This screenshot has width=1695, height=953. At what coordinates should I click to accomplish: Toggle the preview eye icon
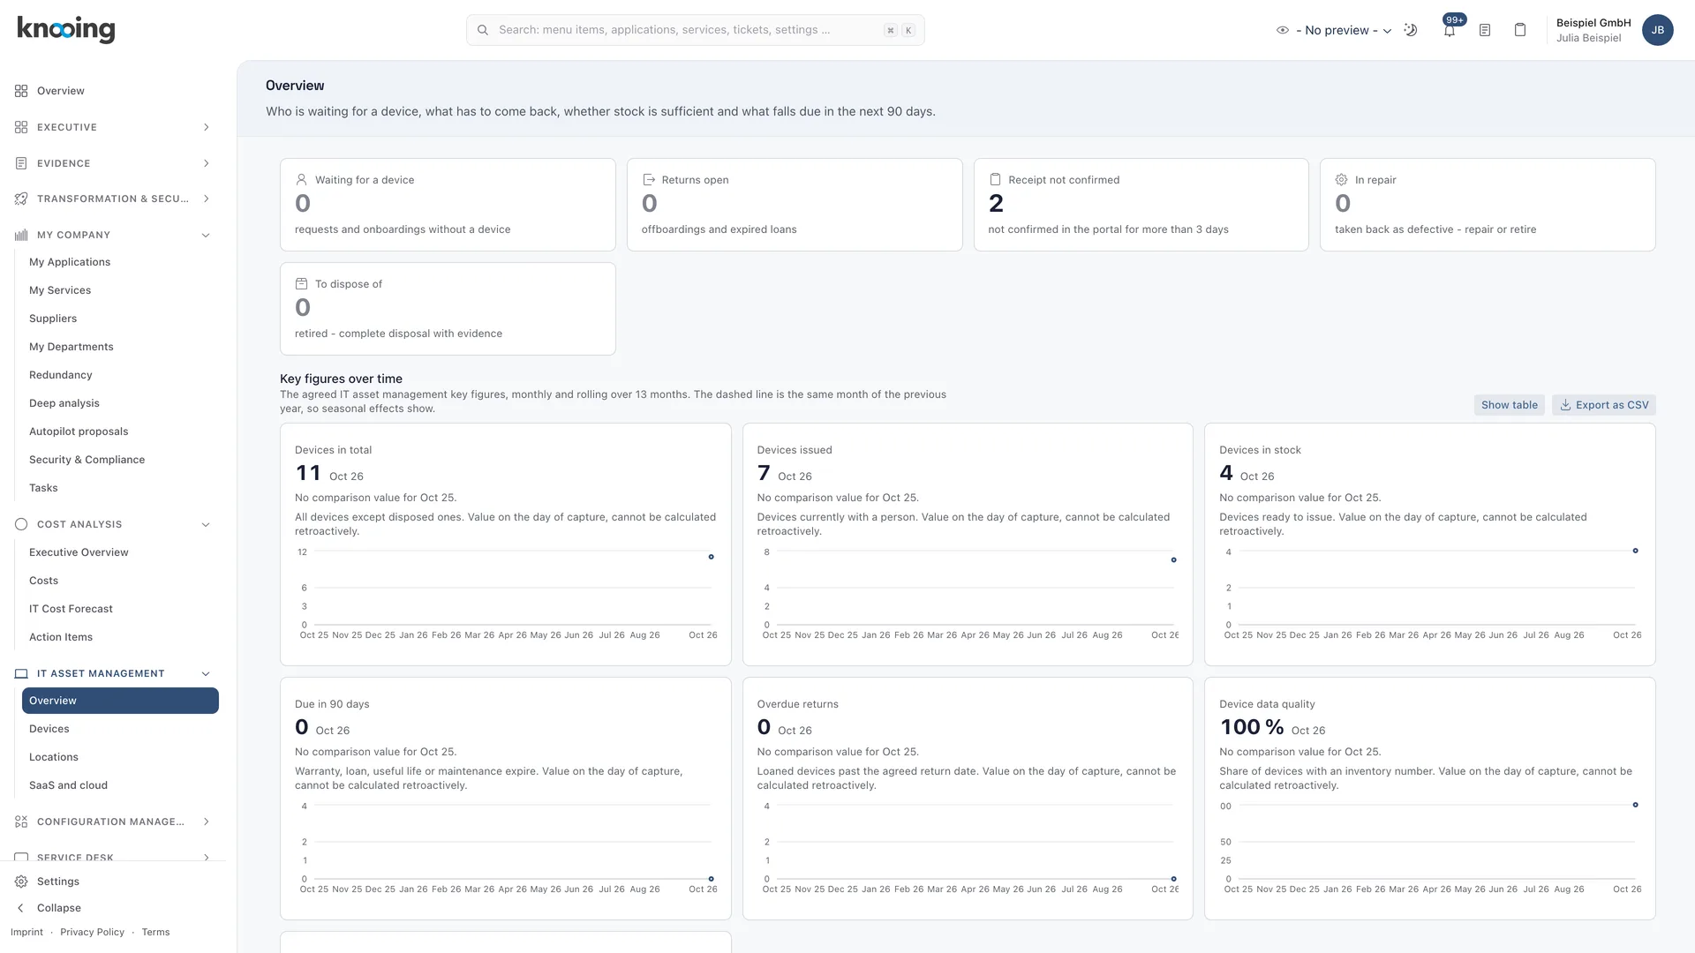click(1283, 30)
